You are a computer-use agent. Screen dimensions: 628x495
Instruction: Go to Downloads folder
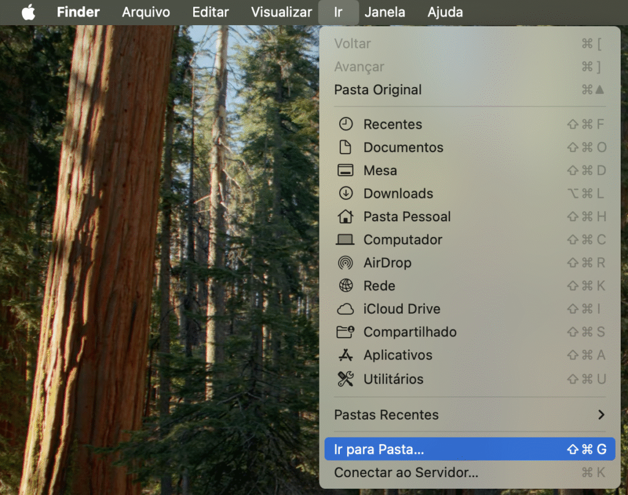click(x=469, y=194)
